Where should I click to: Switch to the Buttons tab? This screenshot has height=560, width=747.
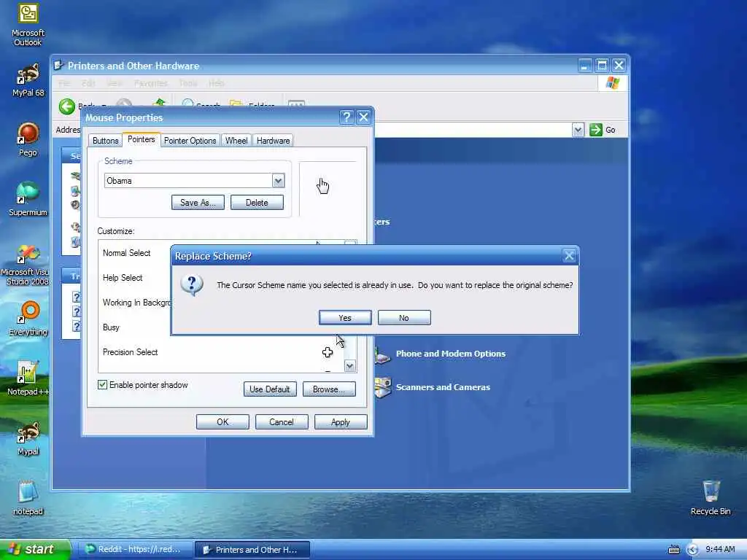105,141
